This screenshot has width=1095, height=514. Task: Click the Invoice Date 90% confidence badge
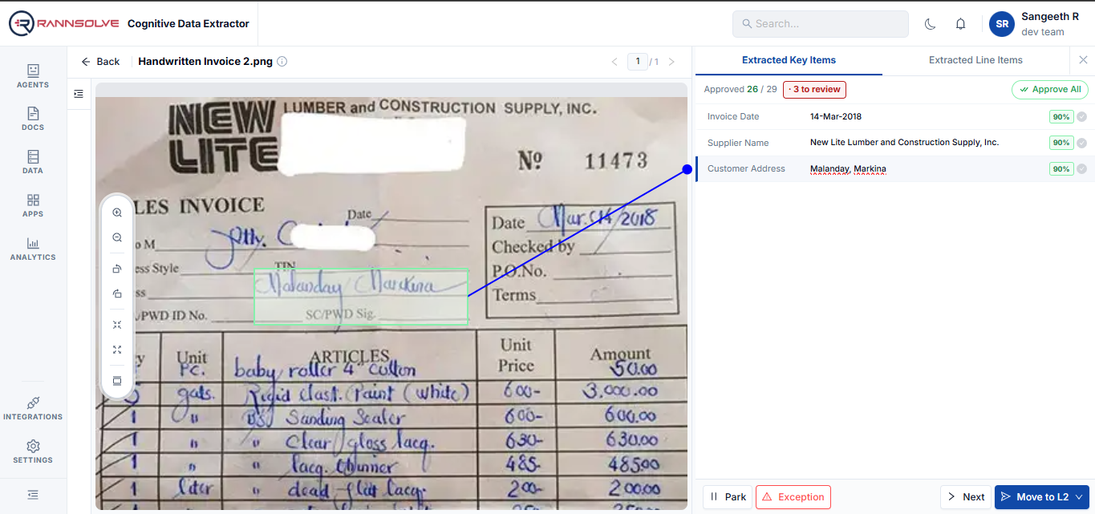pyautogui.click(x=1061, y=117)
